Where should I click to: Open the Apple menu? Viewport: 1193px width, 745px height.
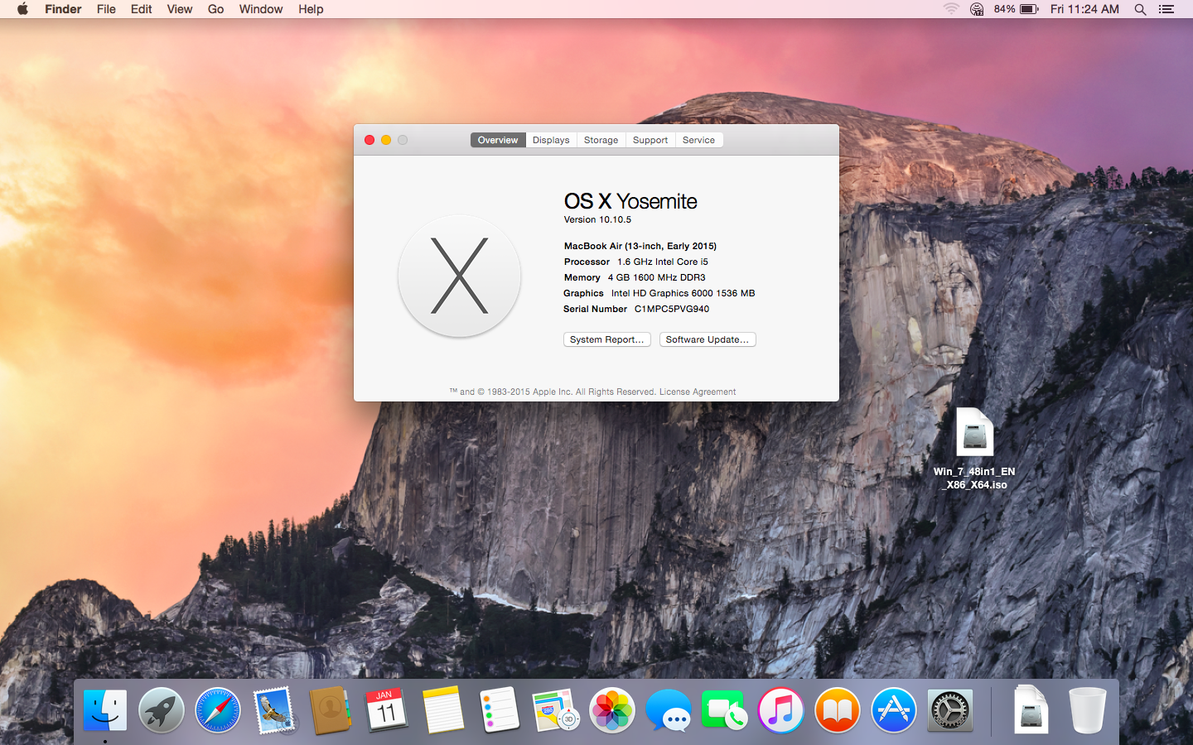click(22, 9)
